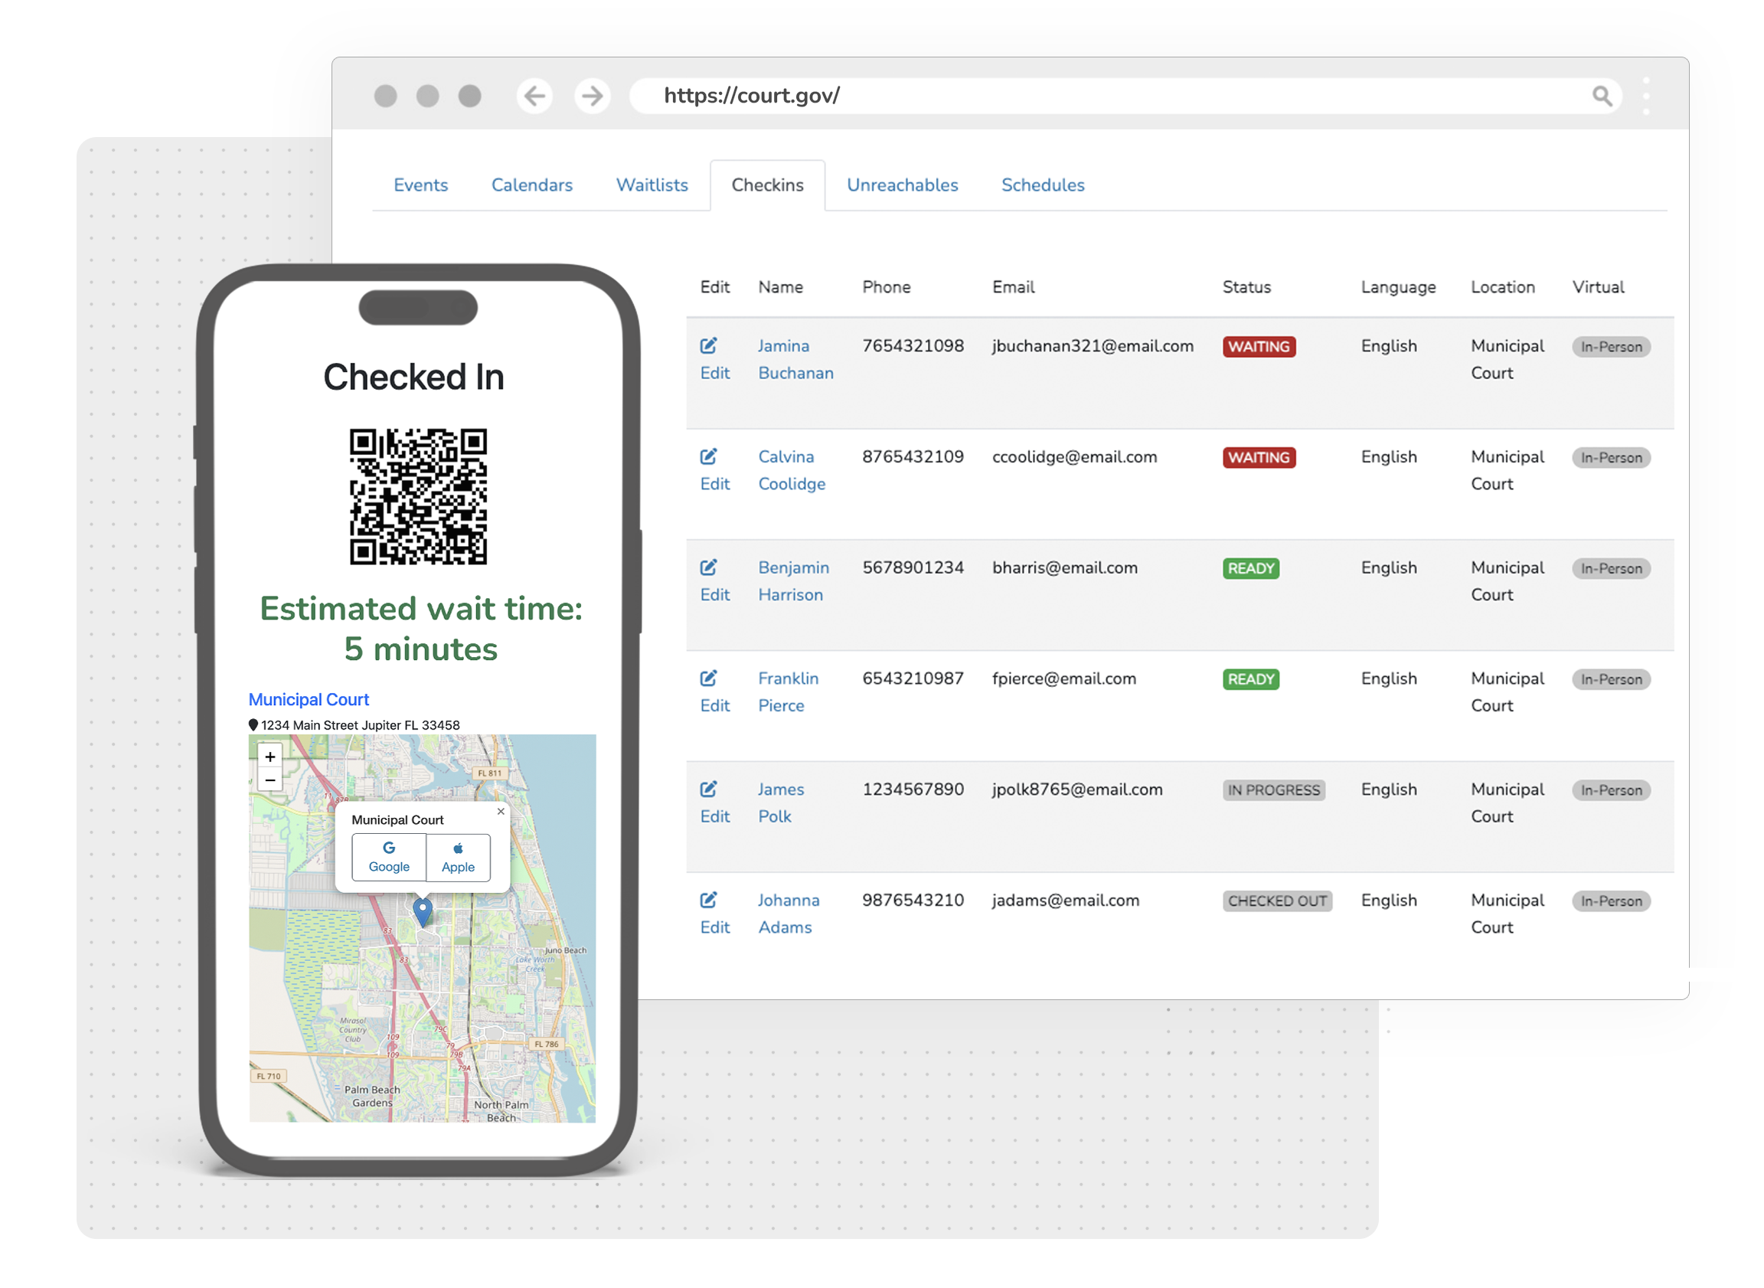Click the Municipal Court link on phone
The width and height of the screenshot is (1764, 1288).
(309, 699)
